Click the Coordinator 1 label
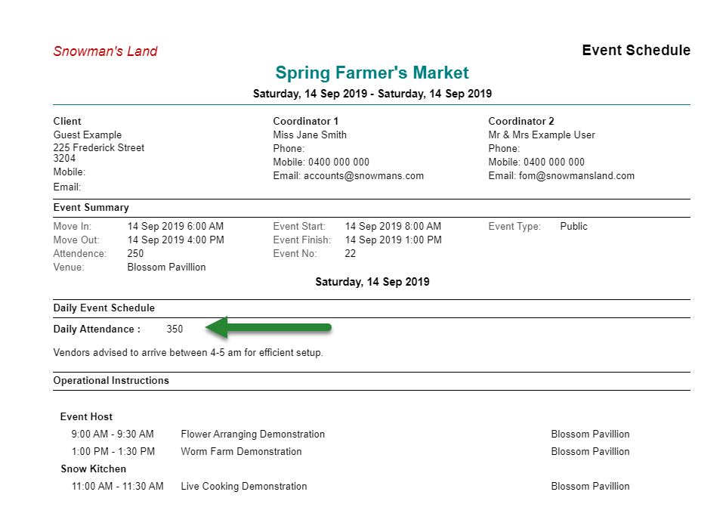This screenshot has width=723, height=532. click(x=306, y=121)
